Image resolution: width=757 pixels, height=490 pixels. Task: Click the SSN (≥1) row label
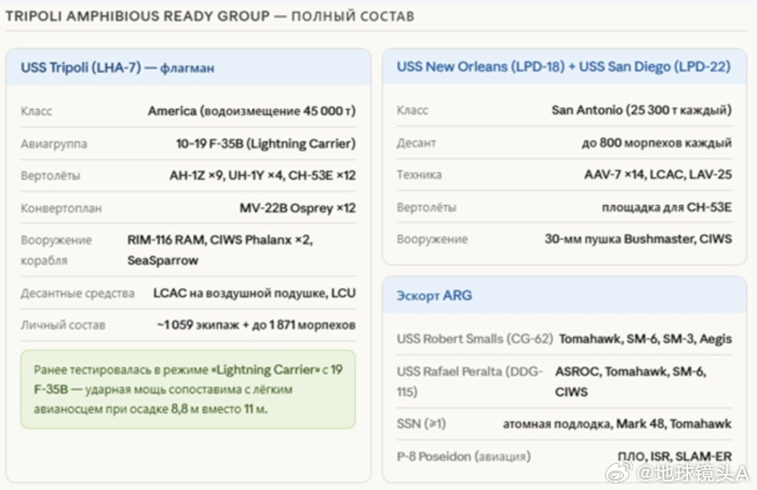[421, 424]
